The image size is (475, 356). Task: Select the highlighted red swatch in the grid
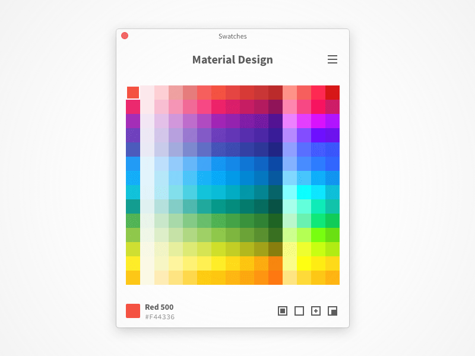(x=133, y=93)
